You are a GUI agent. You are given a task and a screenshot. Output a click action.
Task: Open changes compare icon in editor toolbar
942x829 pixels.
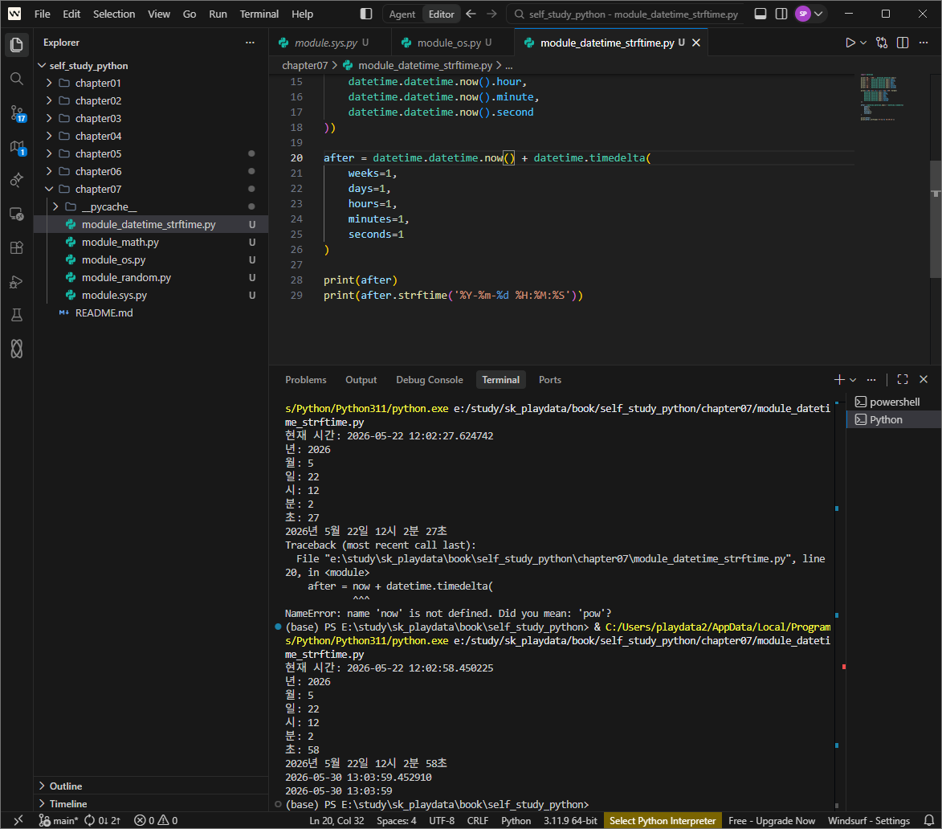pyautogui.click(x=881, y=43)
